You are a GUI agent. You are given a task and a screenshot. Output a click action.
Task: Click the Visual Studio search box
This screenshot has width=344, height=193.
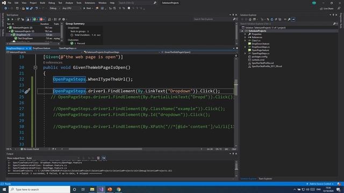point(137,3)
